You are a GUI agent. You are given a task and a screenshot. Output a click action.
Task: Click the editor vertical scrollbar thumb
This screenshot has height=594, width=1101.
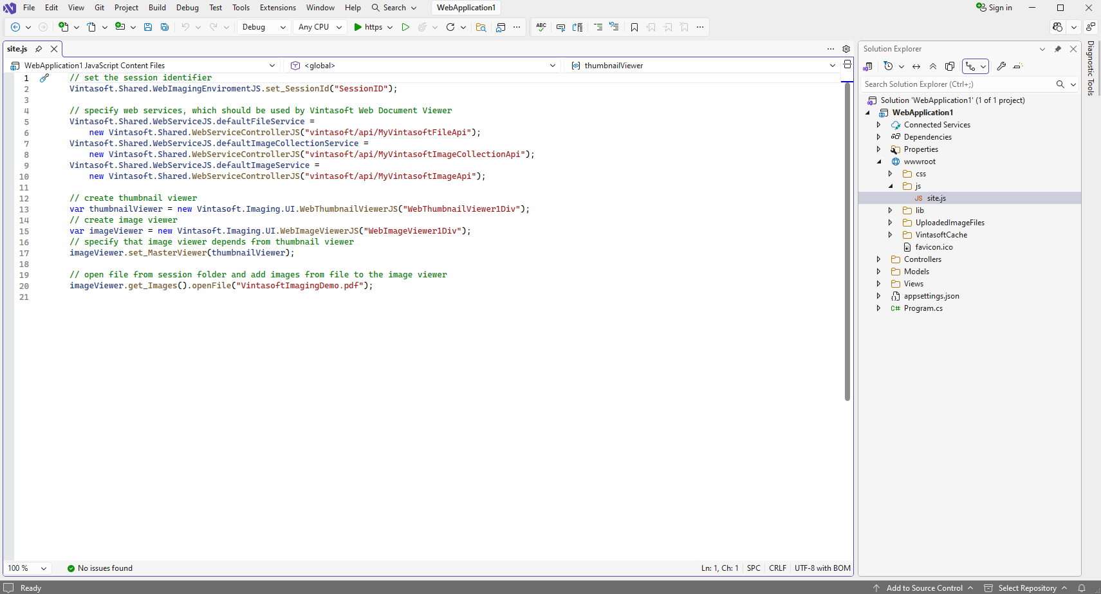[847, 241]
